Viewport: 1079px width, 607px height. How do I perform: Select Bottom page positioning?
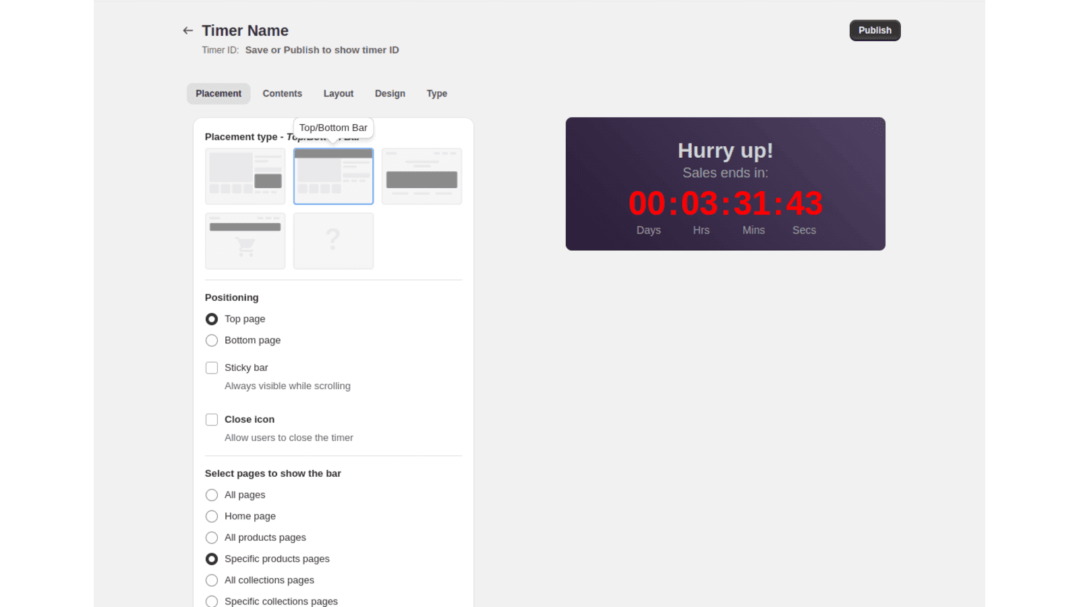pyautogui.click(x=212, y=341)
